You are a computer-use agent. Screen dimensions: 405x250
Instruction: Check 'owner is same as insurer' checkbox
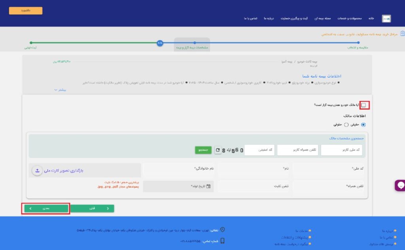[363, 105]
